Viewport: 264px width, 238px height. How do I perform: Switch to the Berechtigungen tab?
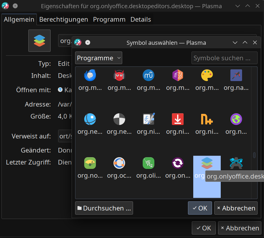coord(64,19)
